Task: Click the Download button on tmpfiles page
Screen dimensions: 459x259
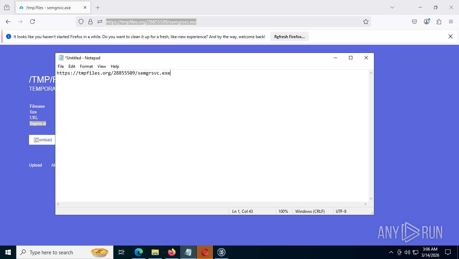Action: 42,140
